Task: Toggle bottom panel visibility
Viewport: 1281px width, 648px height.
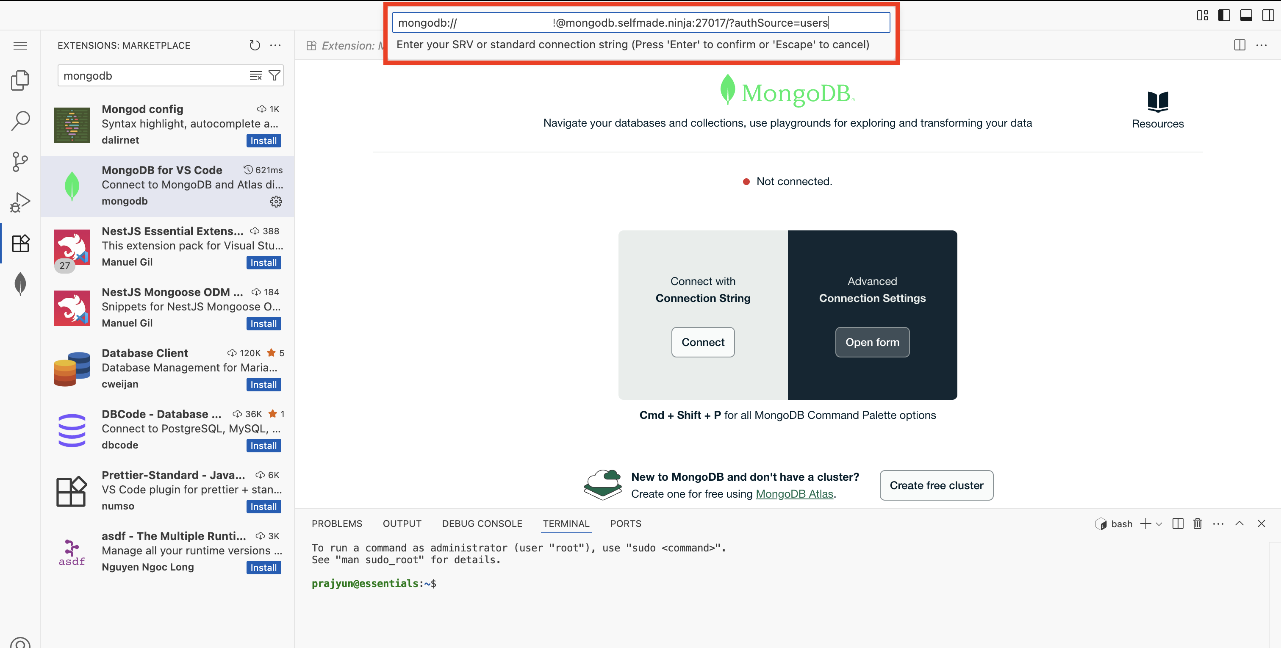Action: [x=1246, y=15]
